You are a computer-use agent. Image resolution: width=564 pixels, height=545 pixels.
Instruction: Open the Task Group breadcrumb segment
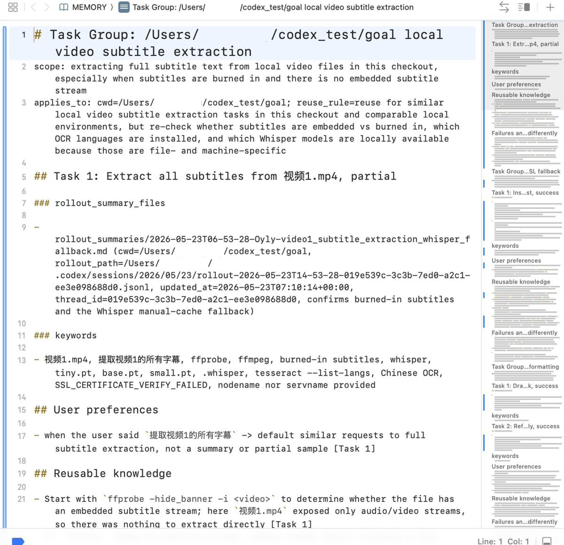(x=273, y=7)
